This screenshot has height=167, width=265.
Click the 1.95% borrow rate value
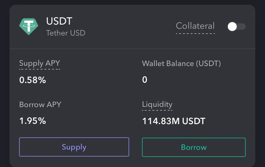coord(33,121)
